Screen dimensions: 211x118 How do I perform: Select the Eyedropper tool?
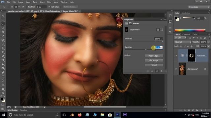3,36
